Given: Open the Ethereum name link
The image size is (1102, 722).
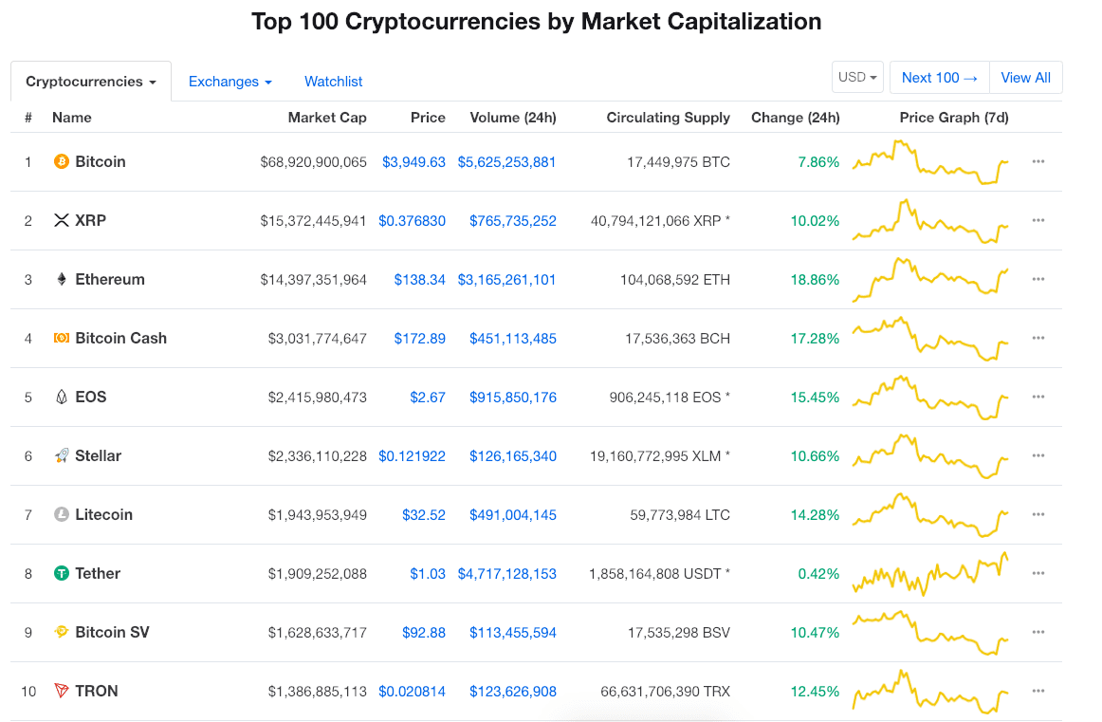Looking at the screenshot, I should [x=110, y=279].
